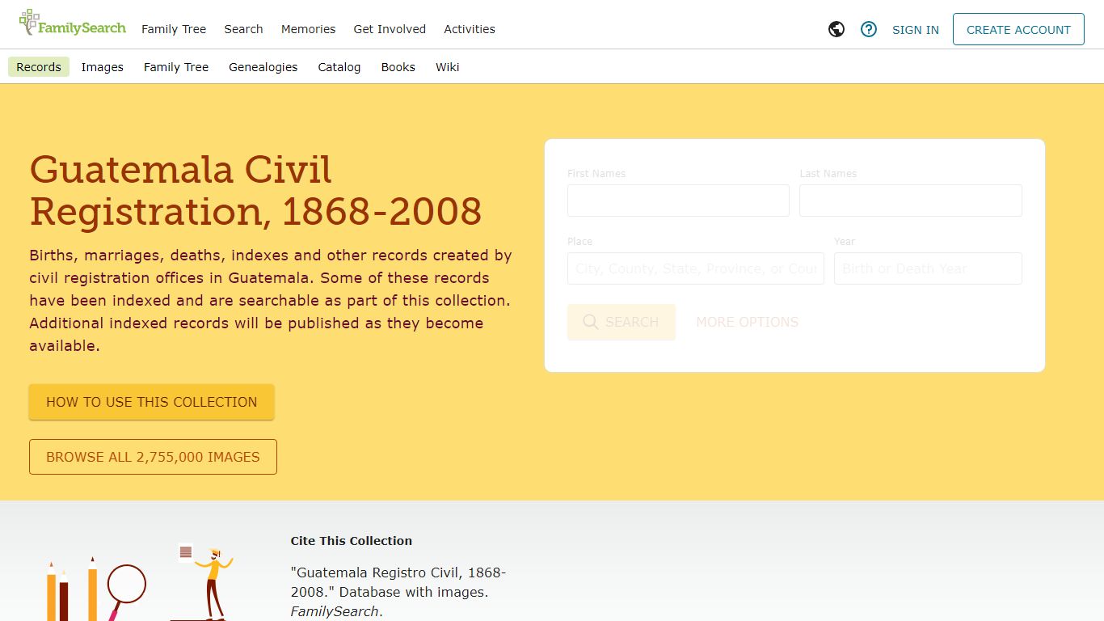1104x621 pixels.
Task: Open the Family Tree top menu
Action: tap(174, 29)
